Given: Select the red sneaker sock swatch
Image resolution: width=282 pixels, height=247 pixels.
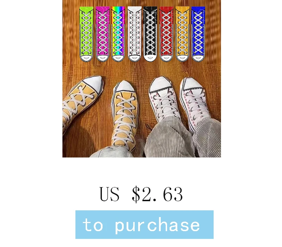Looking at the screenshot, I should click(x=166, y=34).
